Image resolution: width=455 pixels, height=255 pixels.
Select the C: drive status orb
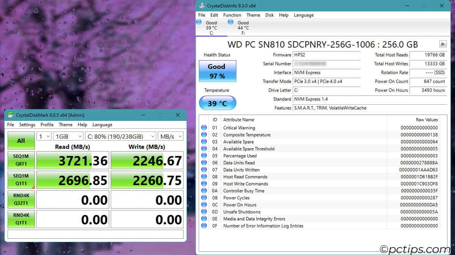[x=199, y=23]
